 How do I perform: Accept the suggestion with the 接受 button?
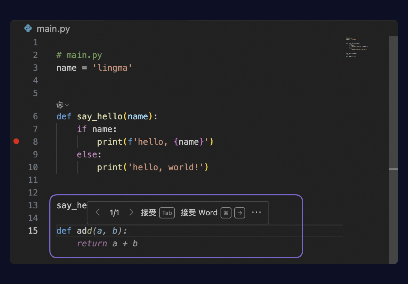[148, 213]
